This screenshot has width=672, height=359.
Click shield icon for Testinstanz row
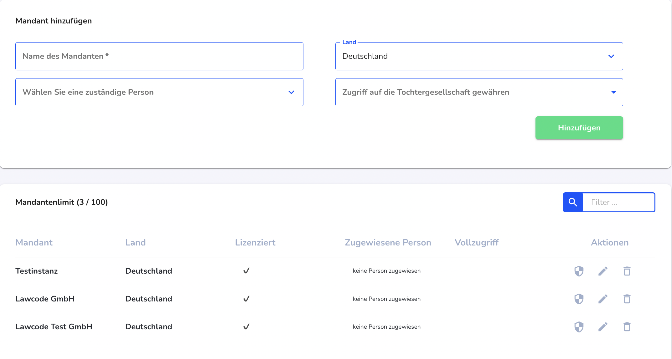pos(579,271)
